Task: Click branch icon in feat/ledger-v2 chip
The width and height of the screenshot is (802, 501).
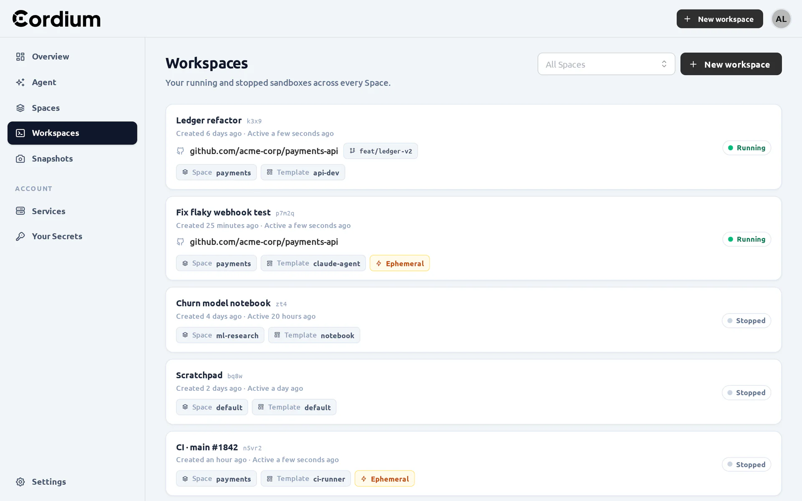Action: (x=352, y=151)
